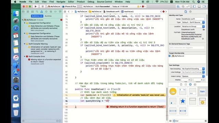Open the Editor menu
This screenshot has height=123, width=219.
click(71, 2)
